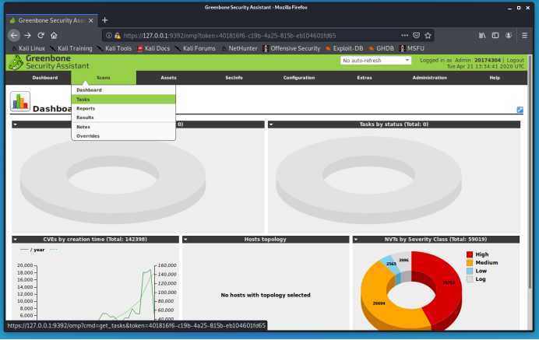Open the SecInfo main menu
539x340 pixels.
234,78
